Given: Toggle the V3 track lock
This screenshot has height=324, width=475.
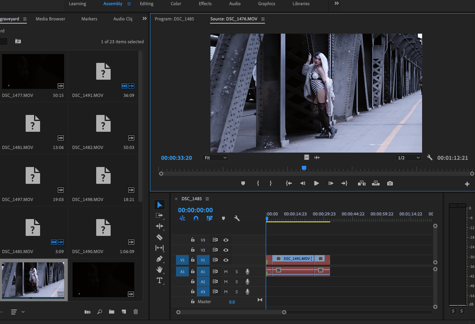Looking at the screenshot, I should pyautogui.click(x=192, y=240).
